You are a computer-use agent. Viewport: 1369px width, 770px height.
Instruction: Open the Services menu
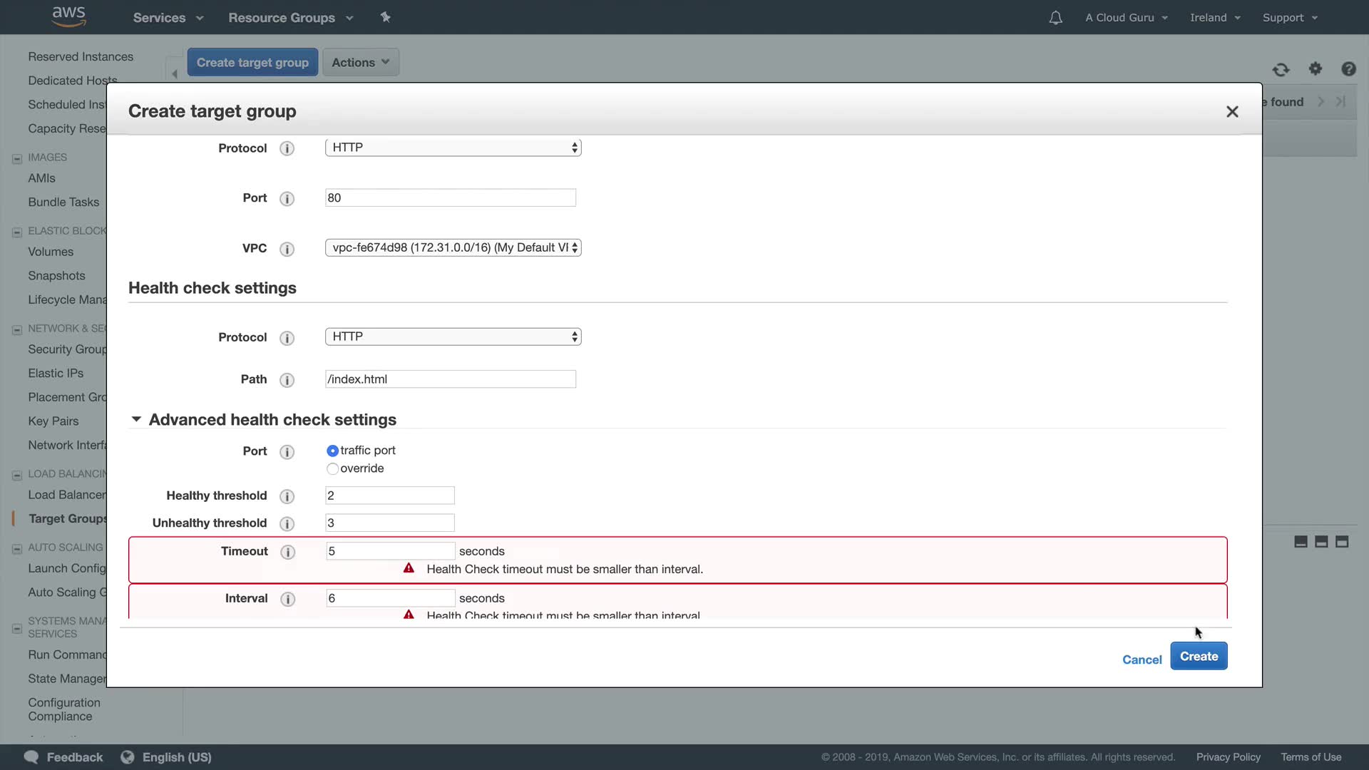(168, 18)
